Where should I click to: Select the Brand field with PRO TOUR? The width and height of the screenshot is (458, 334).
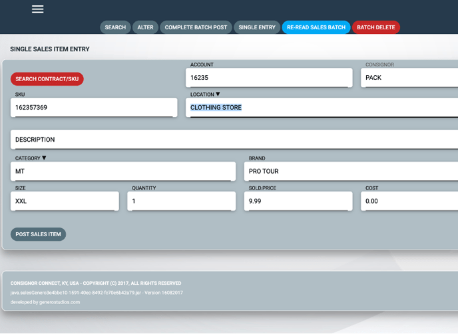[349, 171]
